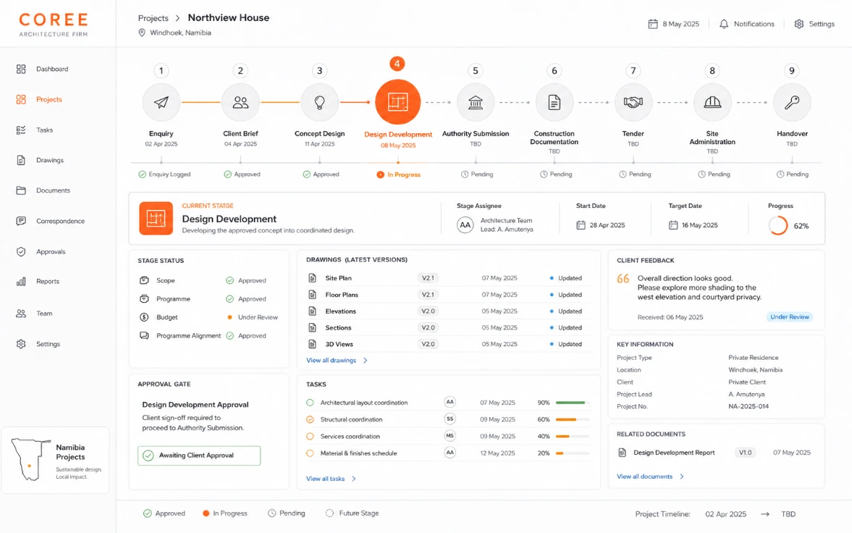Click project number NA-2025-014

pyautogui.click(x=748, y=406)
